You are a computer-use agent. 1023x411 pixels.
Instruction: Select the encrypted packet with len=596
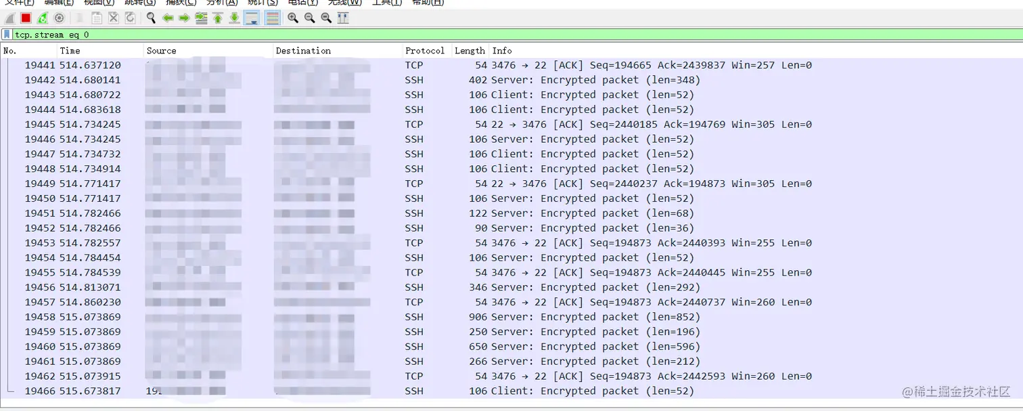coord(512,347)
